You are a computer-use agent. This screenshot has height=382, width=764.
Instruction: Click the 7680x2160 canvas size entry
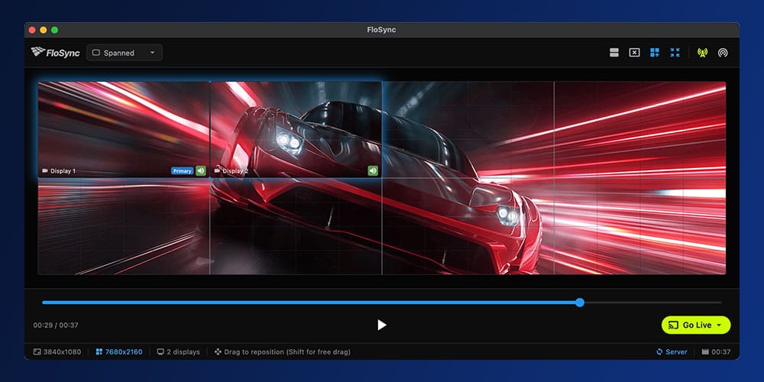(119, 351)
